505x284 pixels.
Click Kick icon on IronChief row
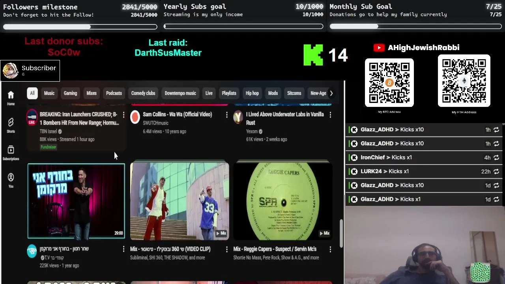pyautogui.click(x=354, y=157)
